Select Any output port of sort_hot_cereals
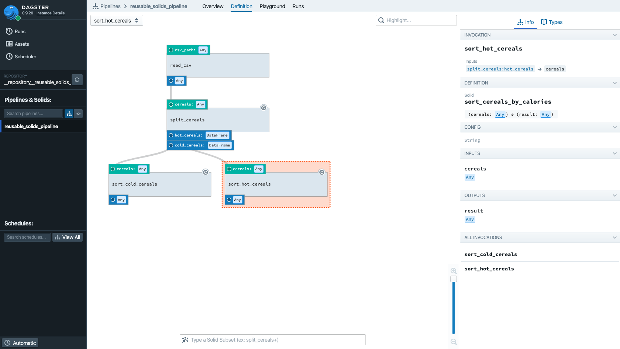The height and width of the screenshot is (349, 620). [235, 200]
